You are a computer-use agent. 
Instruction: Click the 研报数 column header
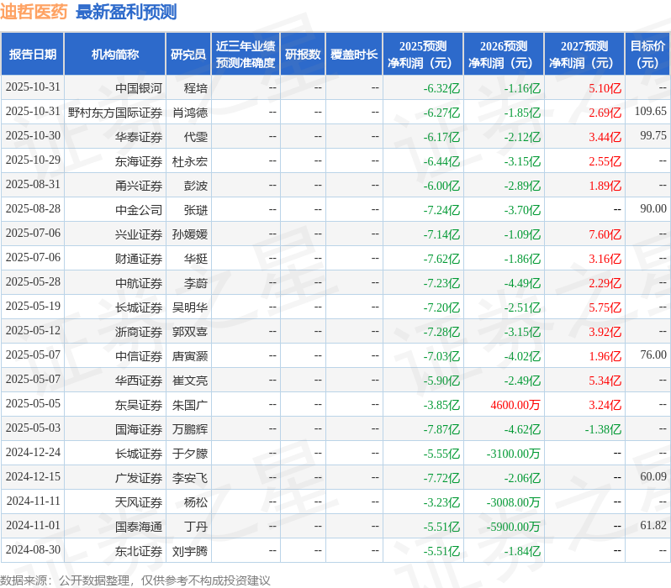(303, 55)
